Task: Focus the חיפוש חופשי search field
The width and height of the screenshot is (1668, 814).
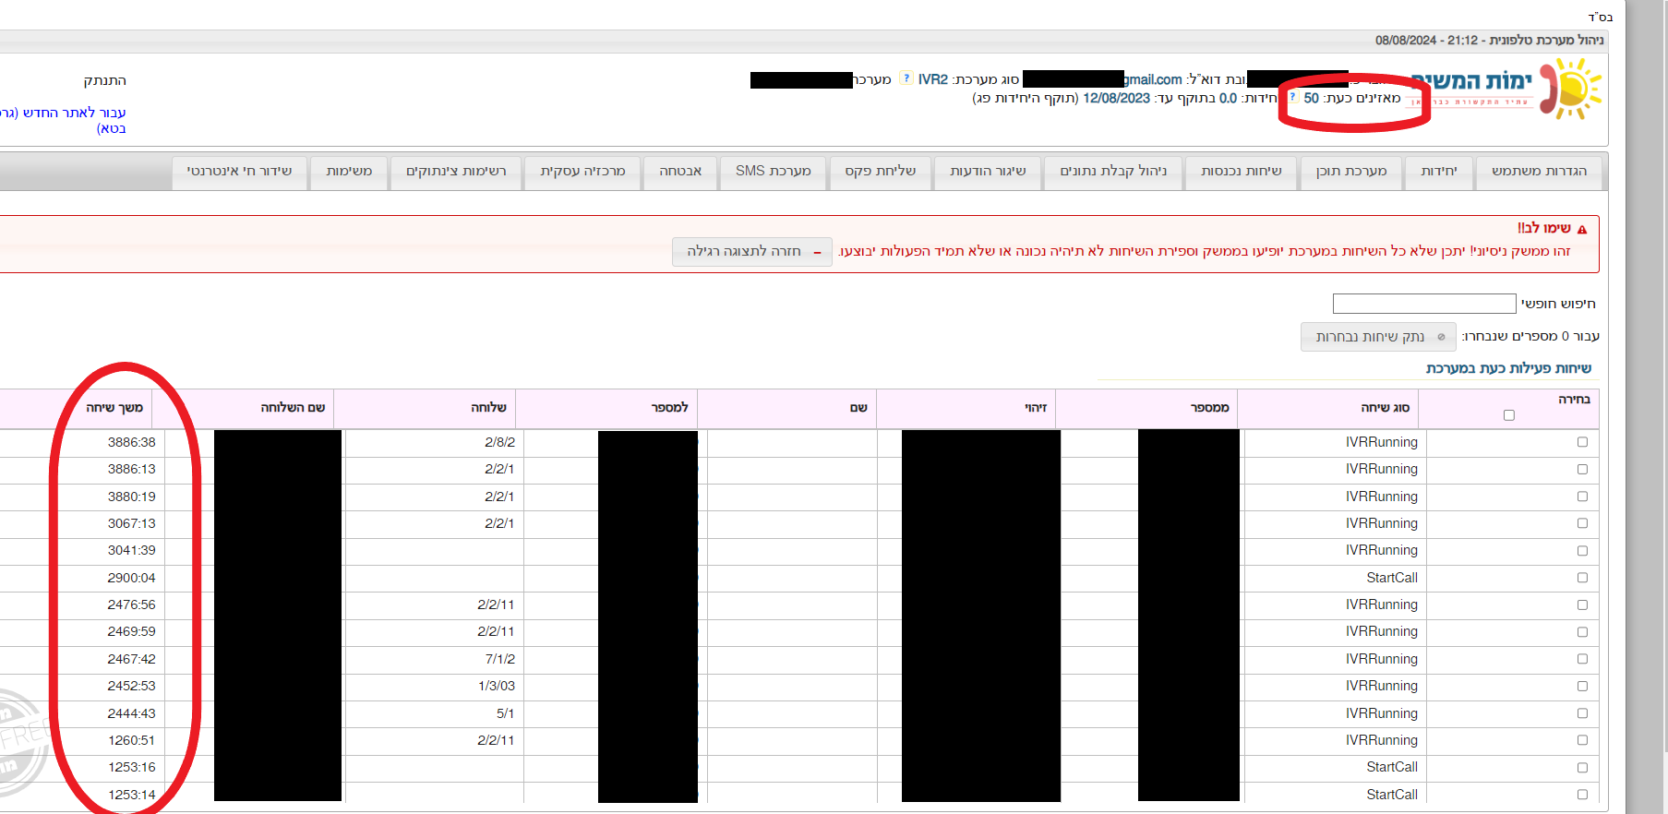Action: coord(1423,304)
